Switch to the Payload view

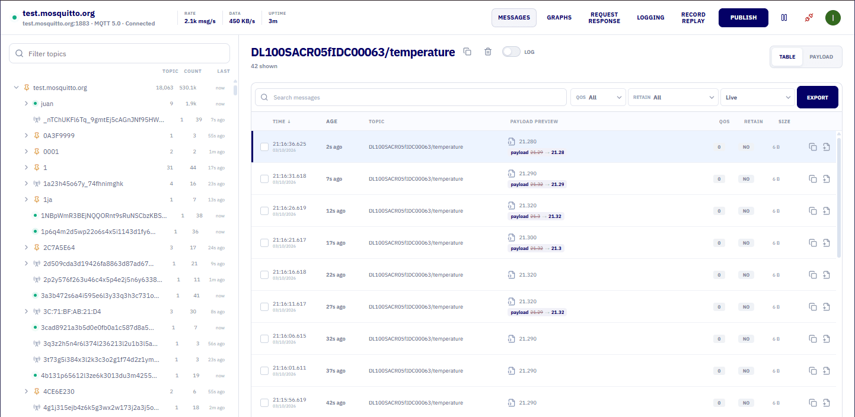[821, 57]
